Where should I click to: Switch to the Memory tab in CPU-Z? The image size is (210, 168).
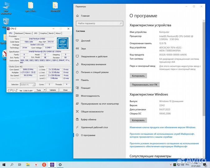[x=28, y=33]
